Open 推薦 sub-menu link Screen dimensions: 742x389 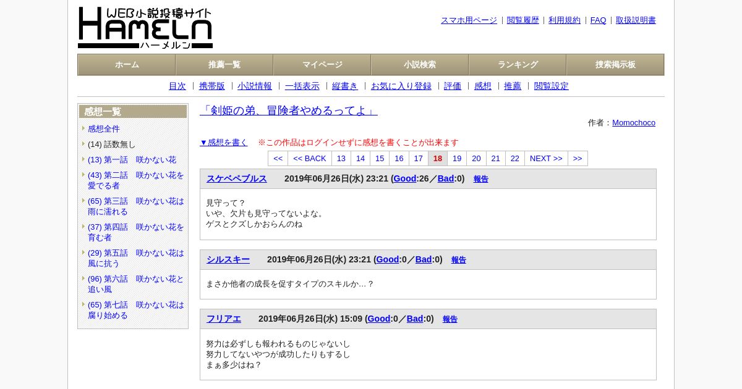pos(513,86)
